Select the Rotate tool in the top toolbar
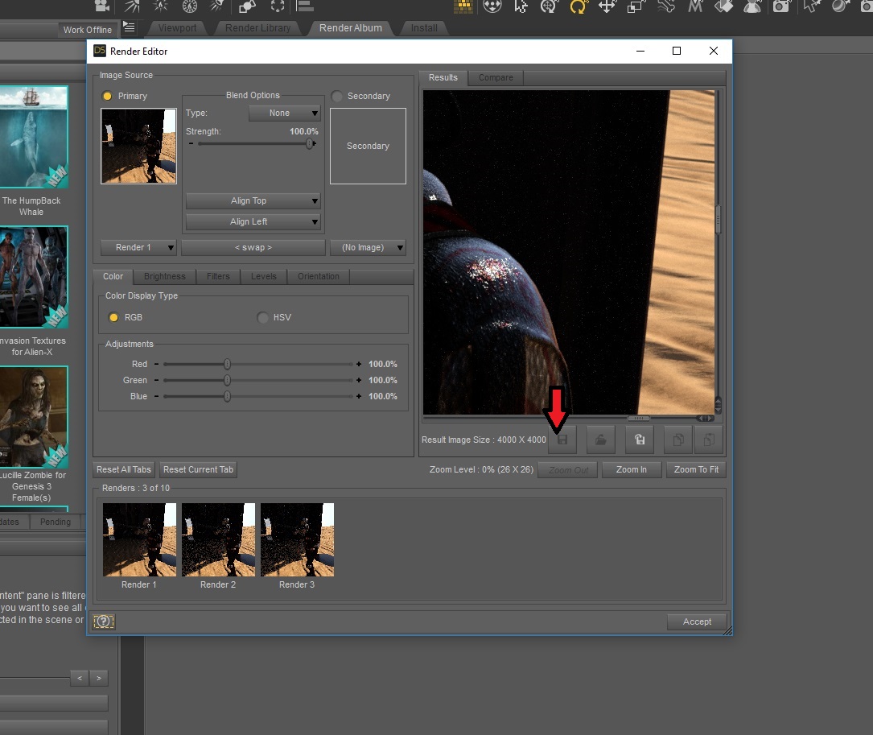The width and height of the screenshot is (873, 735). pyautogui.click(x=578, y=6)
